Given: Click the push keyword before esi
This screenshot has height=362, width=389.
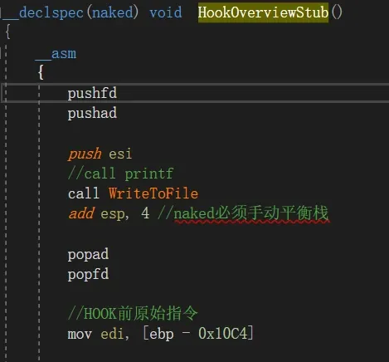Looking at the screenshot, I should tap(85, 154).
